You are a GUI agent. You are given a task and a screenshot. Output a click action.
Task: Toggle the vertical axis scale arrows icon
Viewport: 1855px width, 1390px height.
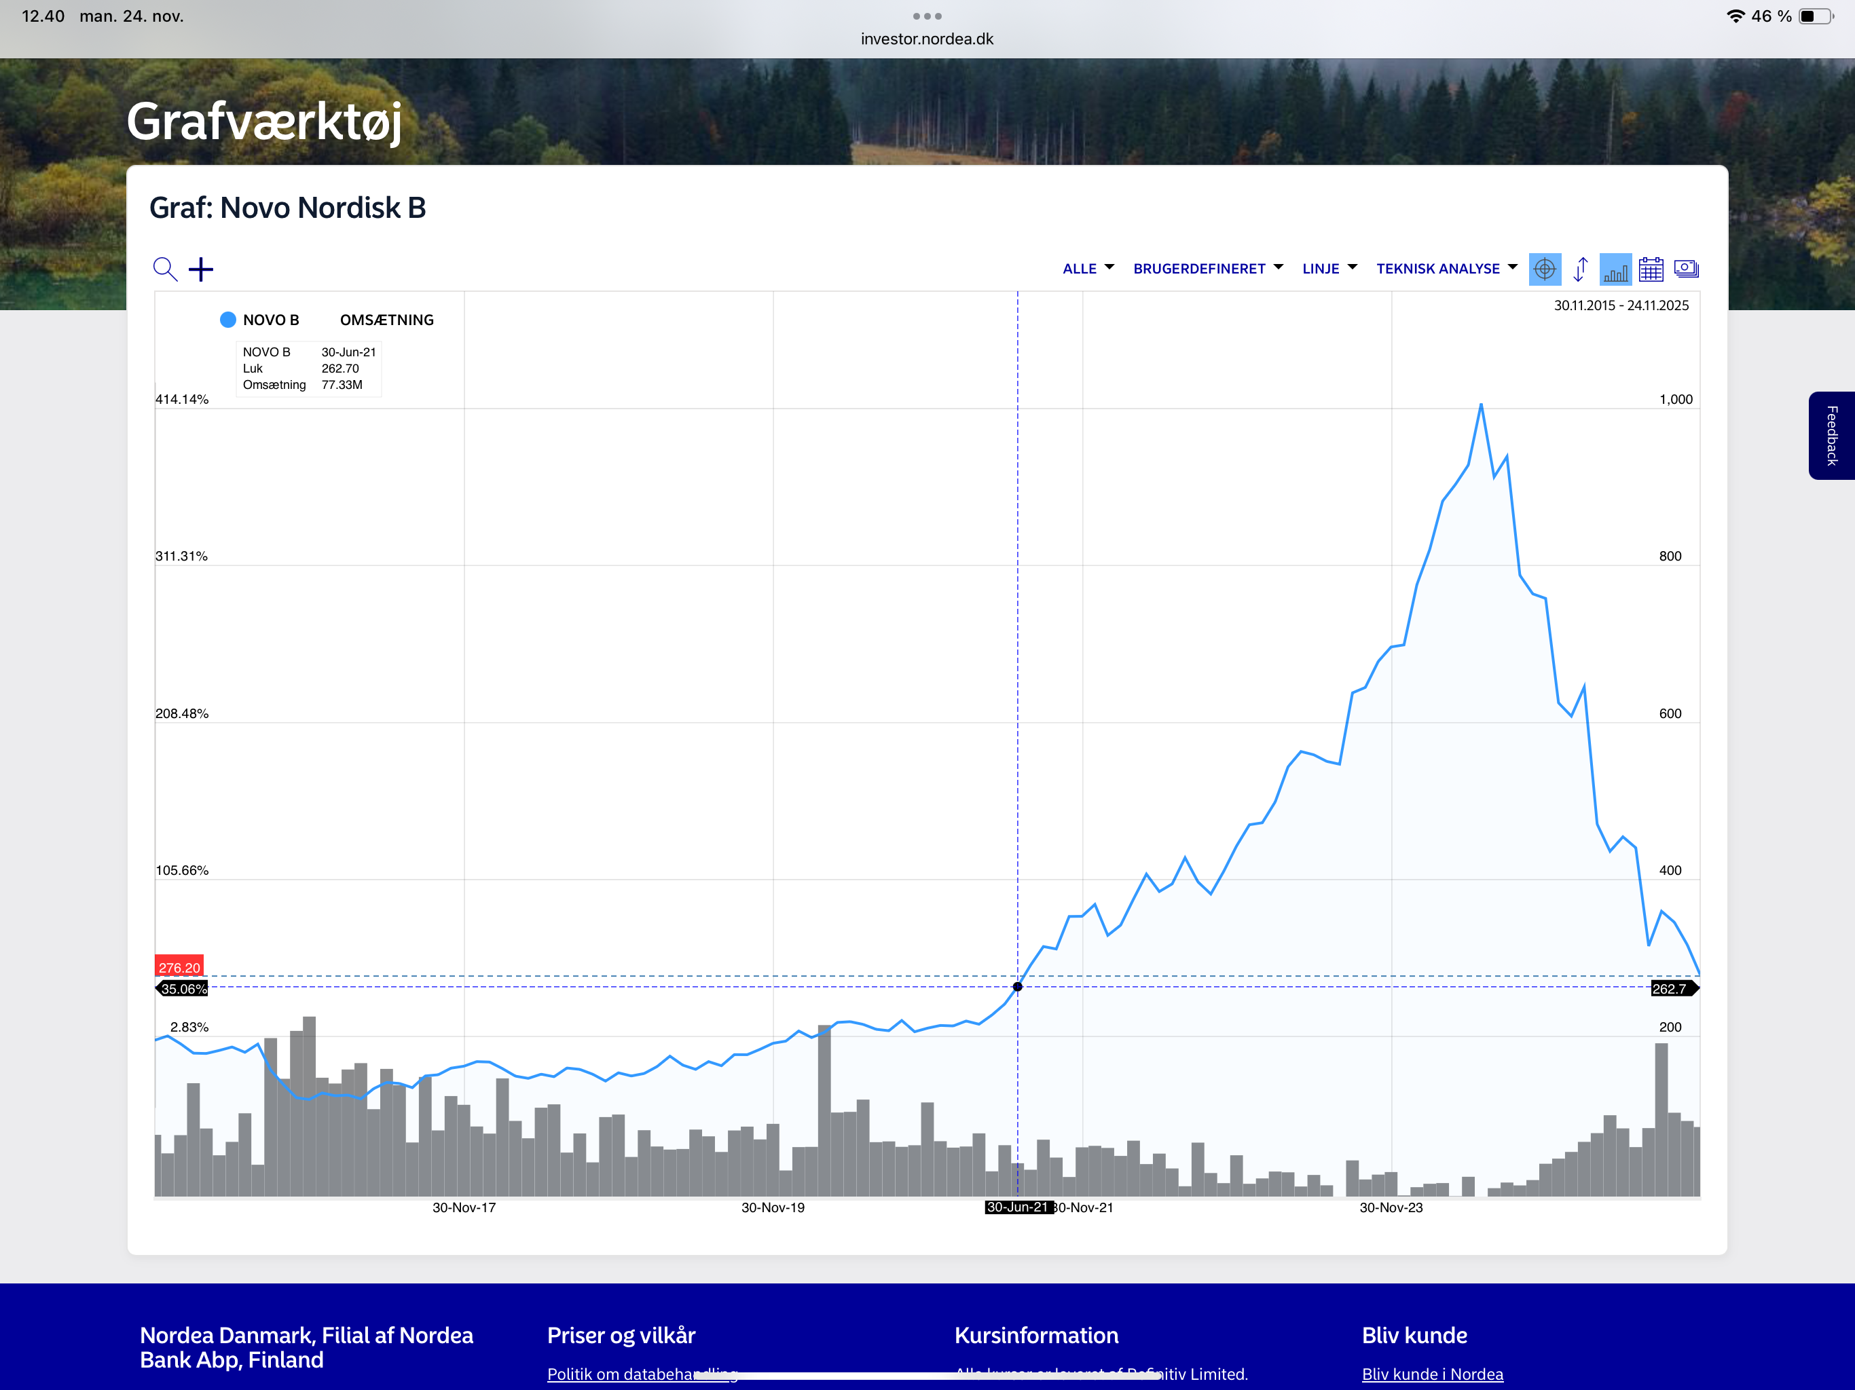click(x=1581, y=269)
